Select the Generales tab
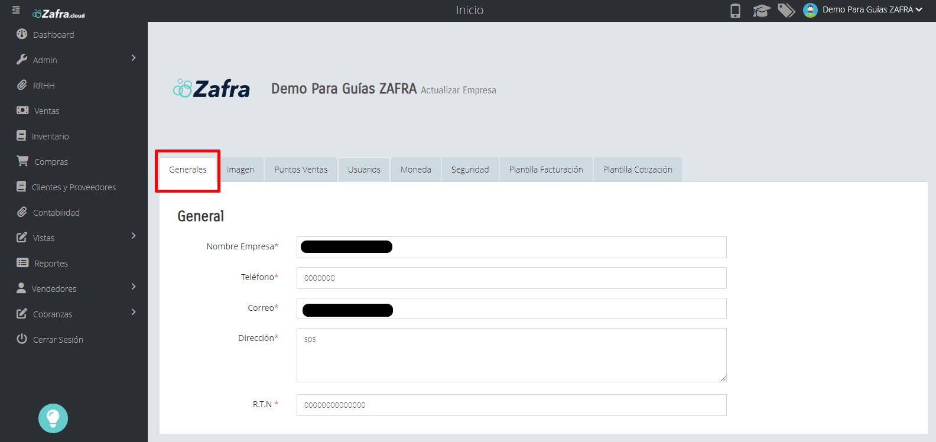This screenshot has height=442, width=936. coord(188,170)
